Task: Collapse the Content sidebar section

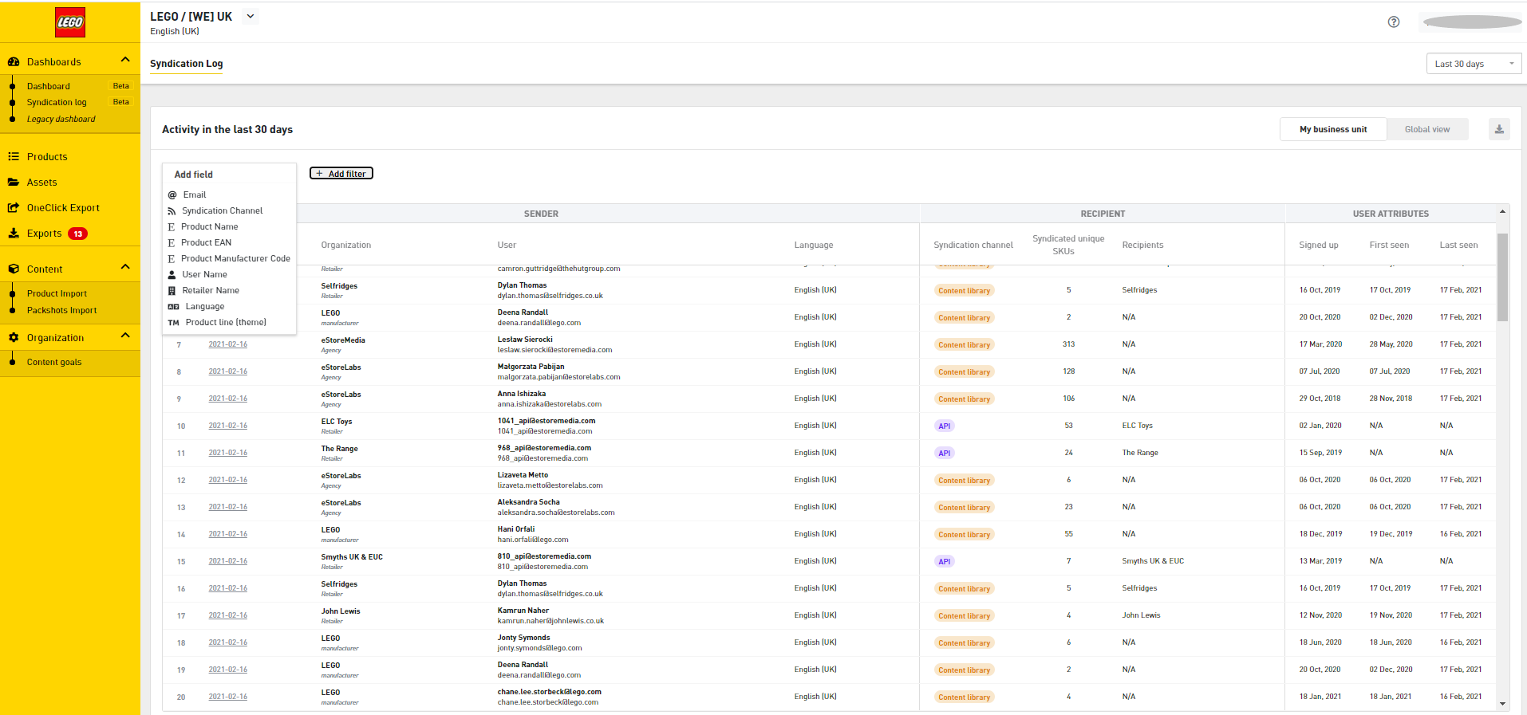Action: click(x=125, y=268)
